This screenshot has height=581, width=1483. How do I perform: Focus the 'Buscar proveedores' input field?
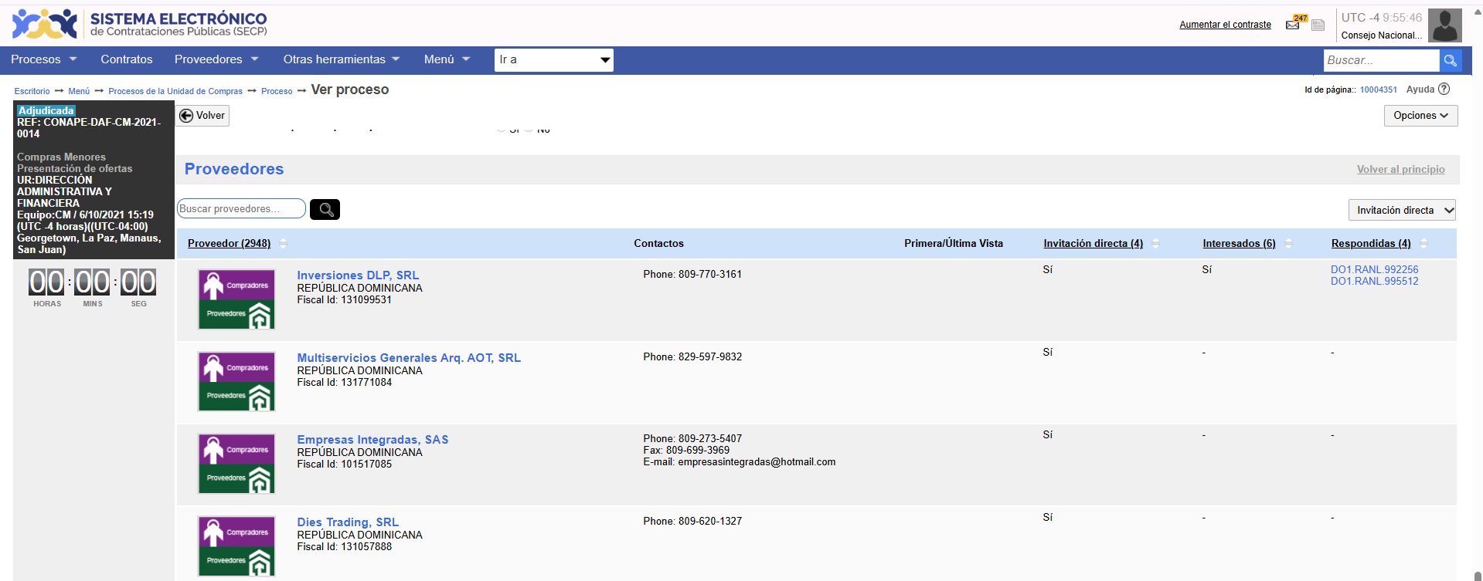coord(240,209)
